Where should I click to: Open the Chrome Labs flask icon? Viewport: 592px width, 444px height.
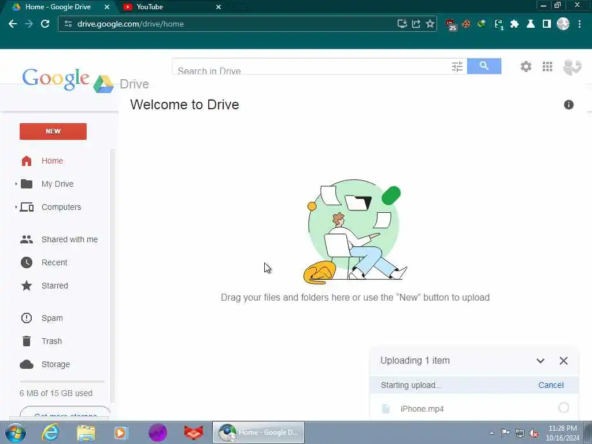(531, 24)
